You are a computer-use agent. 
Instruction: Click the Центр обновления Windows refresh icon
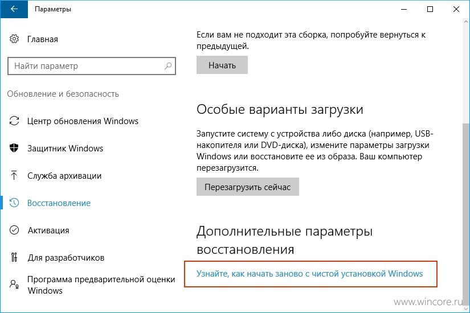point(14,121)
